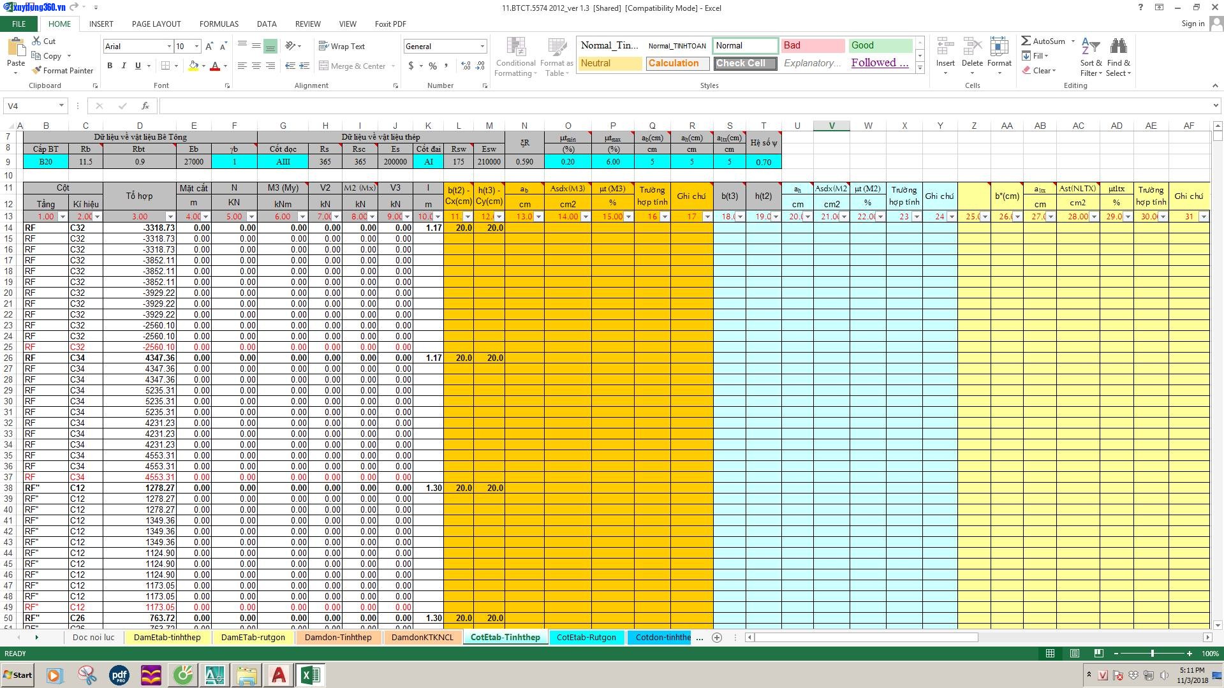This screenshot has height=688, width=1224.
Task: Open the filter dropdown in the Tổ hợp column
Action: (x=170, y=217)
